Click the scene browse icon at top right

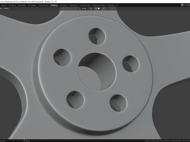182,5
